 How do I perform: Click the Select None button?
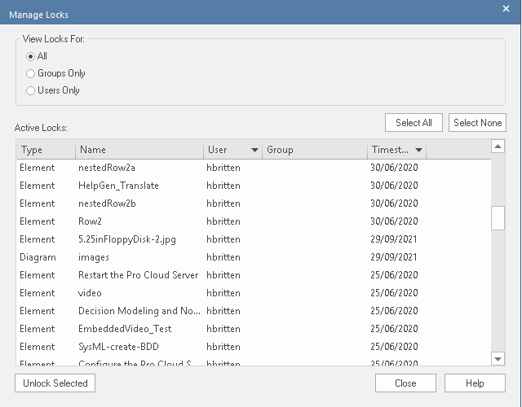point(477,123)
